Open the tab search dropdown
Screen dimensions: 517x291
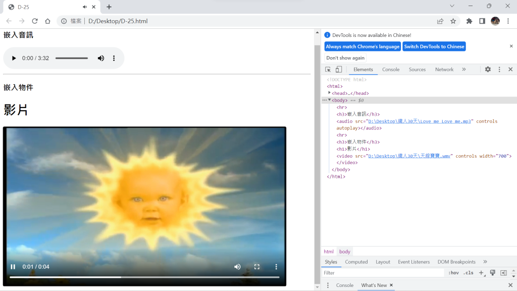[452, 6]
